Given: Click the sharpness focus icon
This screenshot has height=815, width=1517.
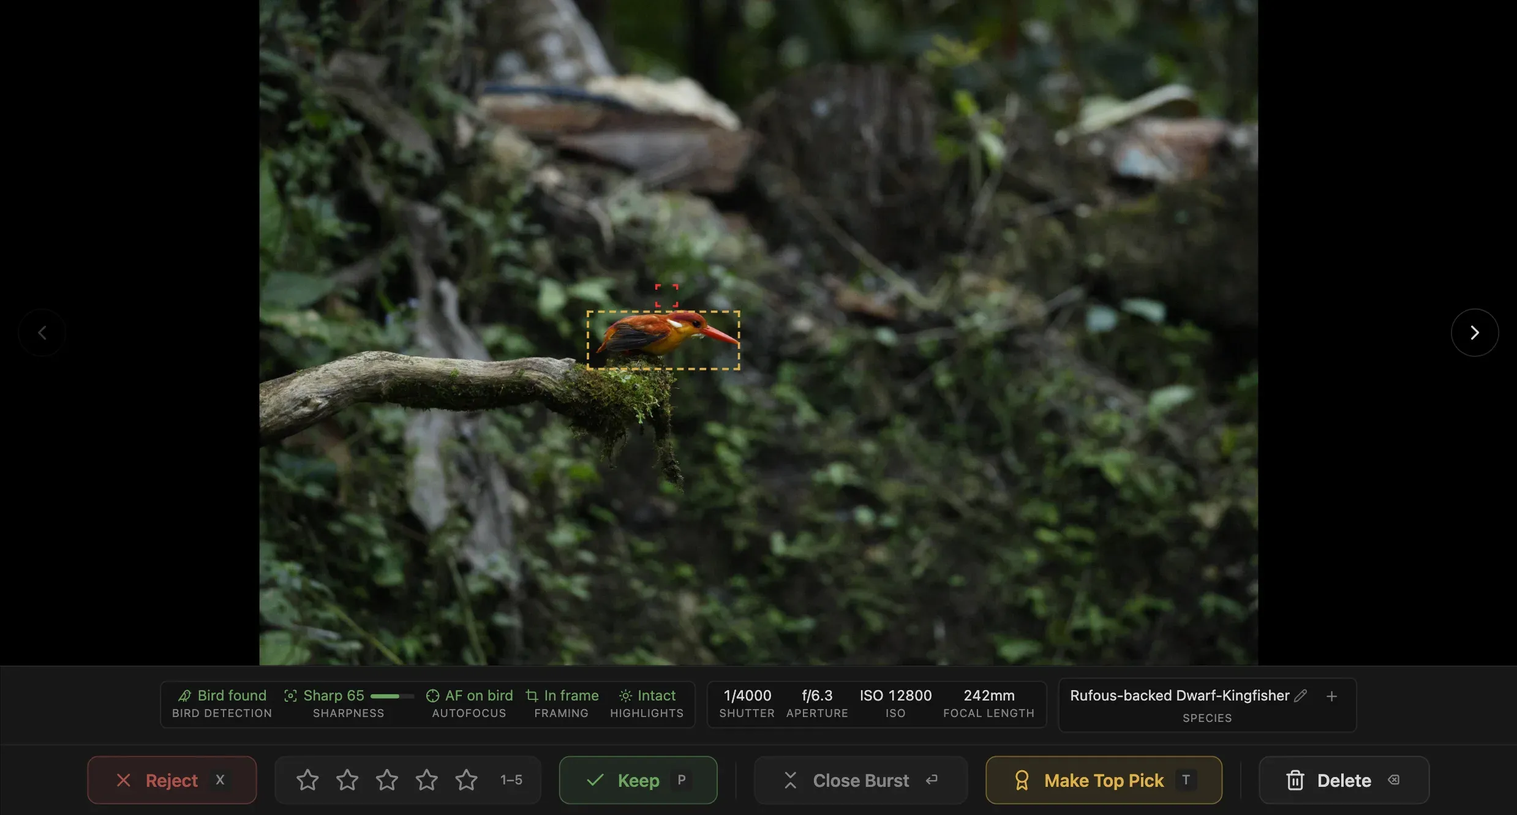Looking at the screenshot, I should click(x=290, y=696).
